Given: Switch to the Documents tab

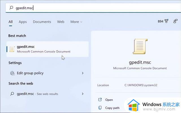Looking at the screenshot, I should 42,22.
